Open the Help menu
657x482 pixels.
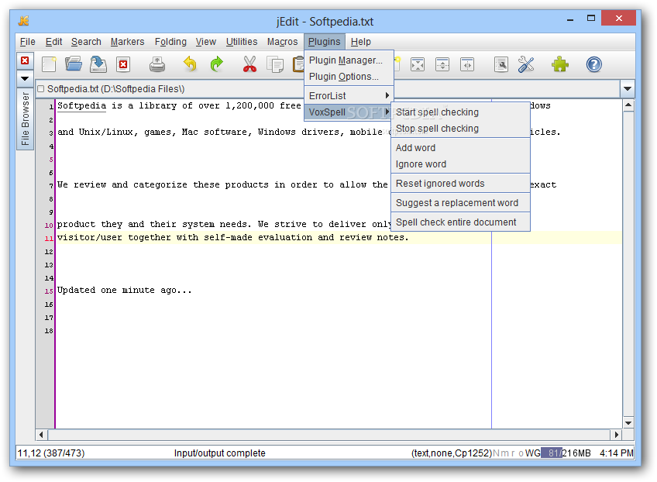[361, 42]
